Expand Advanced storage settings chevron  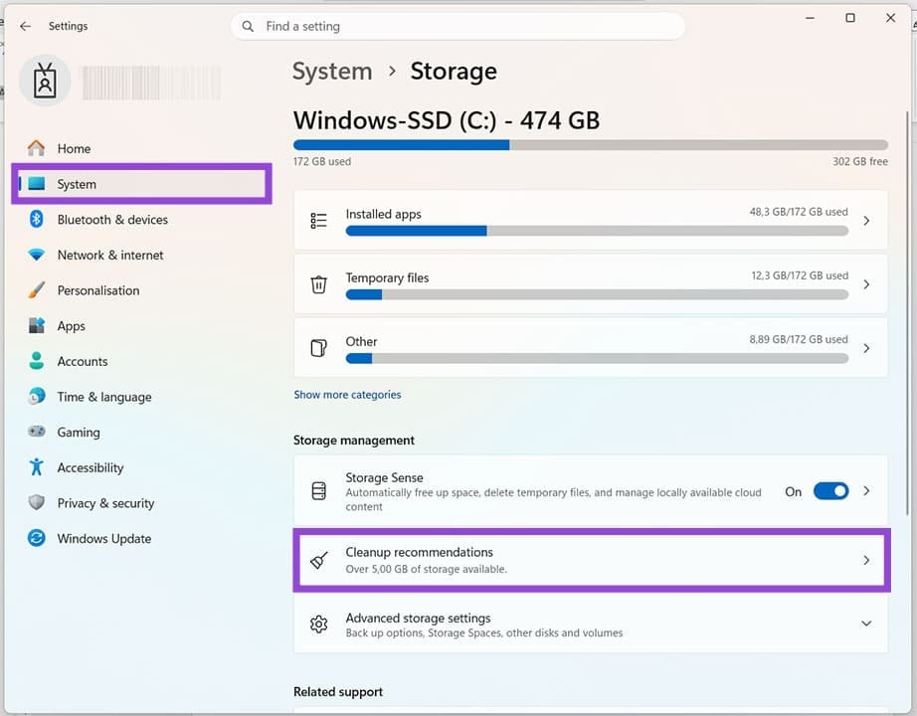pos(866,625)
